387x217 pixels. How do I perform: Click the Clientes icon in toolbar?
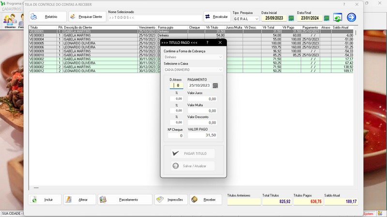(x=10, y=20)
